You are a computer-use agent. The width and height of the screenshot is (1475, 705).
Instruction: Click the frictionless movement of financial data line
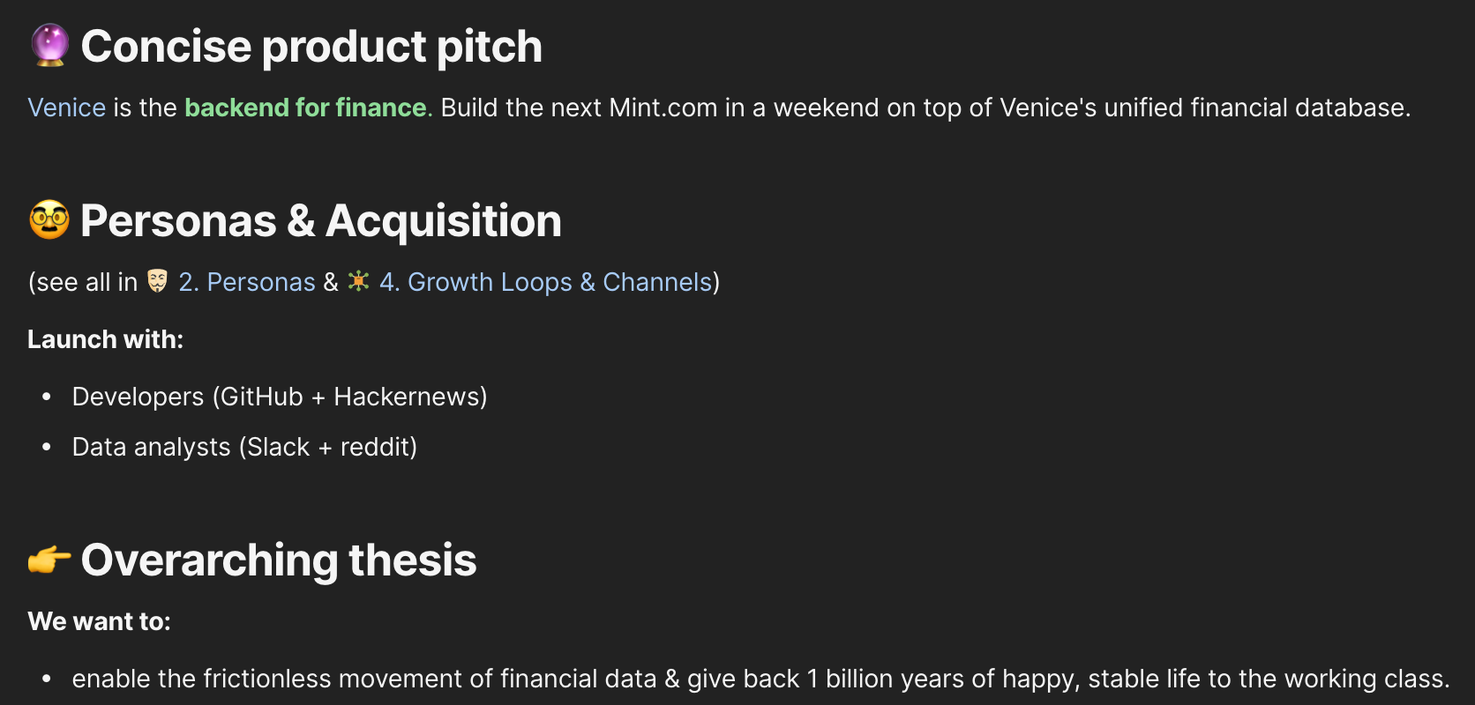pos(760,679)
